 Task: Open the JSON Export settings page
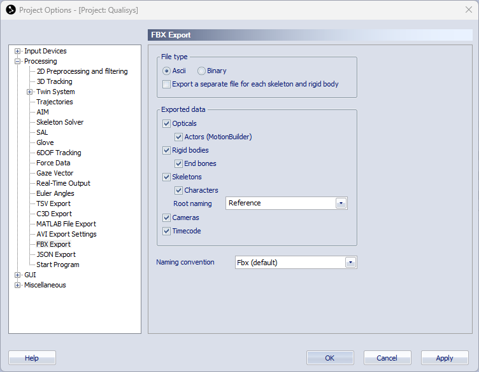pyautogui.click(x=56, y=254)
